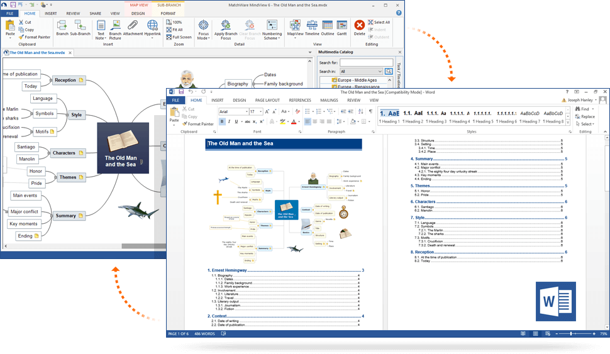Click Fit All zoom in MindView
Viewport: 610px width, 354px height.
174,30
